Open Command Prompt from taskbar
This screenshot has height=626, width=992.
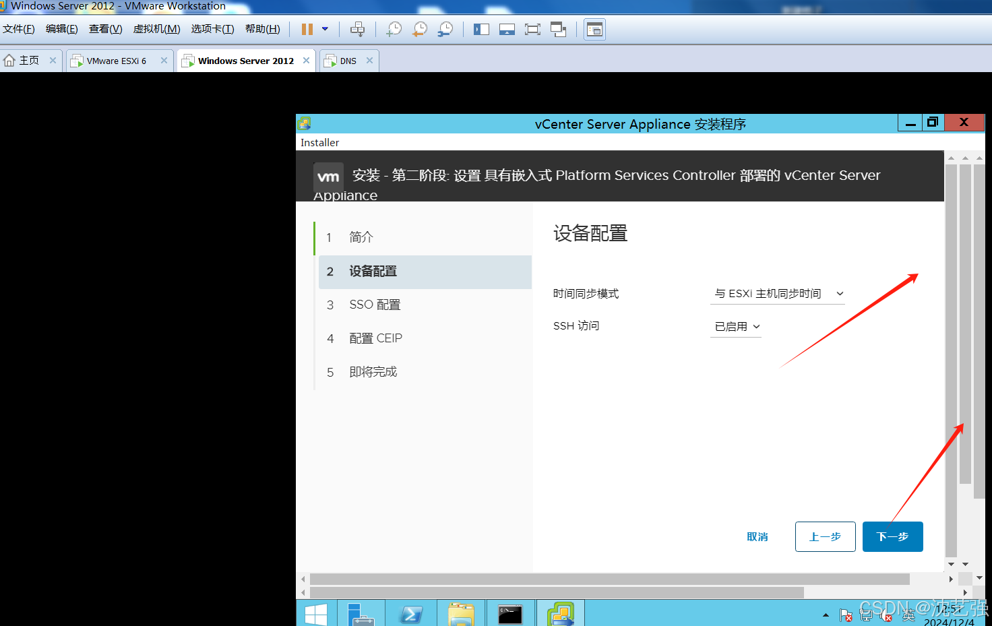point(510,614)
